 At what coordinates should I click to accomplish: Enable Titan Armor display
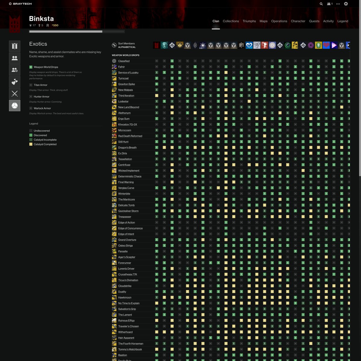pyautogui.click(x=38, y=85)
